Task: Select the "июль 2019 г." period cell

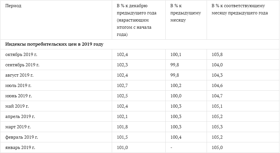Action: click(18, 86)
